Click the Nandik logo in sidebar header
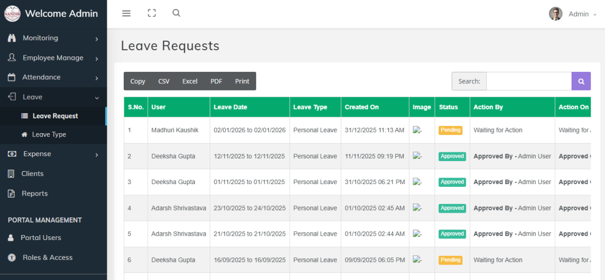The width and height of the screenshot is (605, 280). pos(12,14)
